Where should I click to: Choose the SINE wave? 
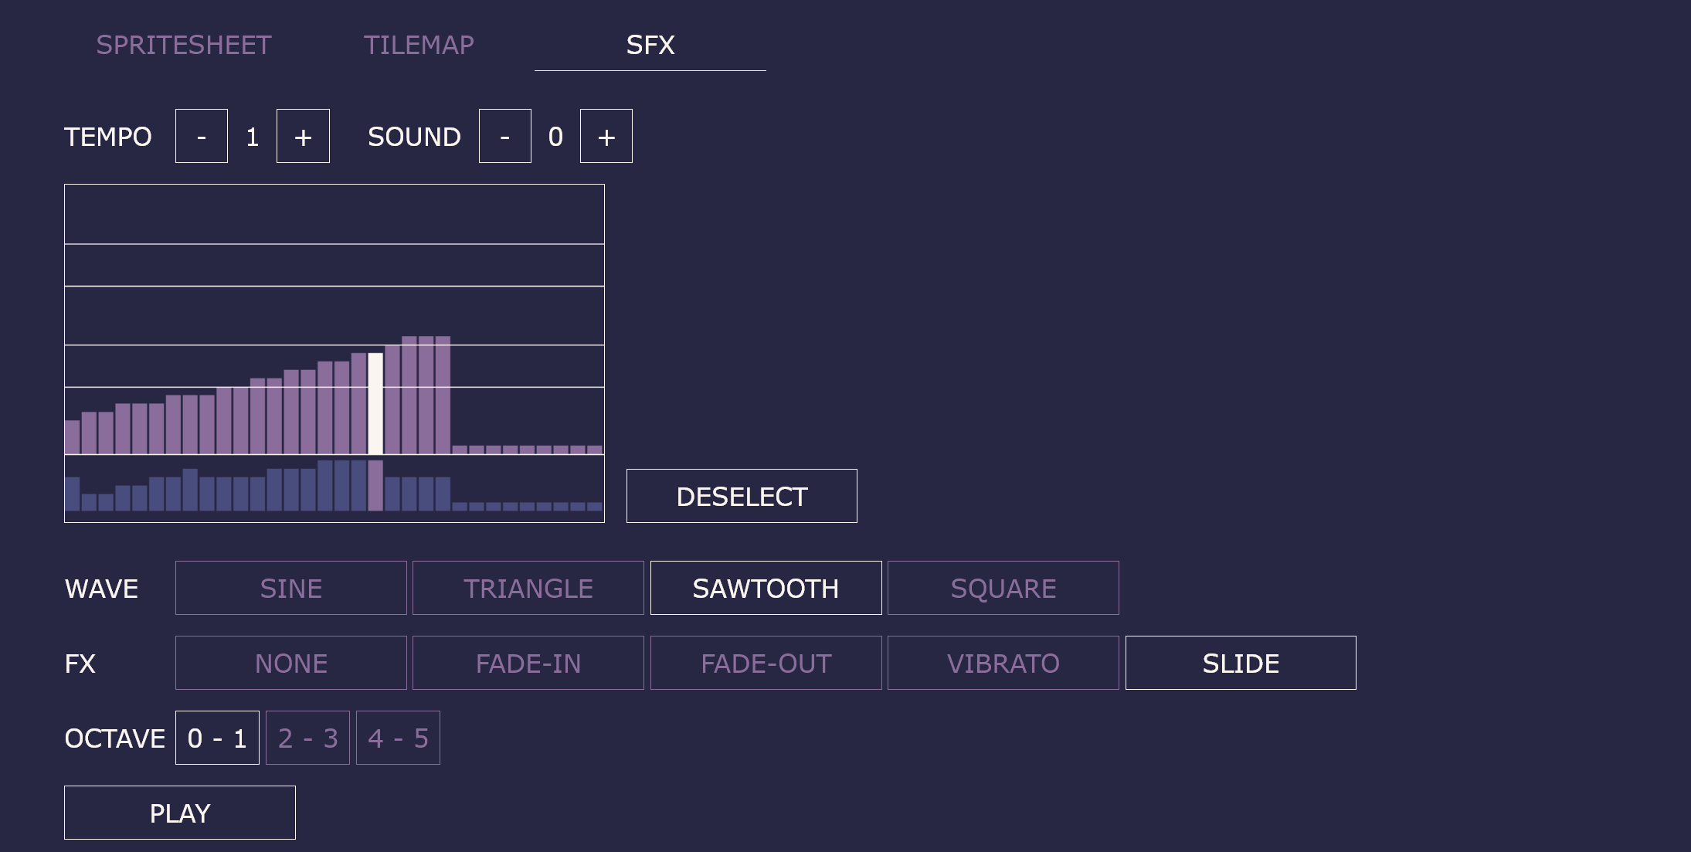(291, 588)
